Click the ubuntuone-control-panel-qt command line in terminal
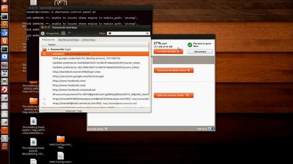The image size is (293, 164). pos(75,12)
